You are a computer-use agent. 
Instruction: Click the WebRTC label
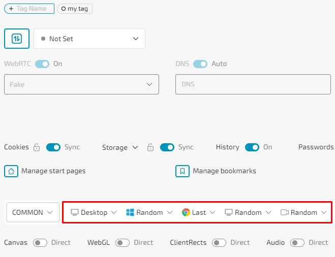pos(17,64)
